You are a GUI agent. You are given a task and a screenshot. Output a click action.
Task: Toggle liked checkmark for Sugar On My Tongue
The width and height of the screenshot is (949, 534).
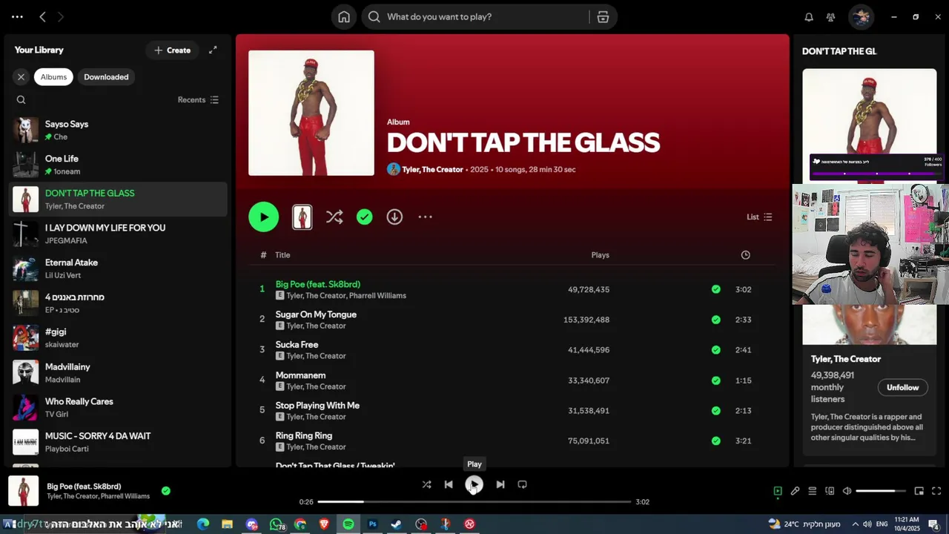click(715, 320)
